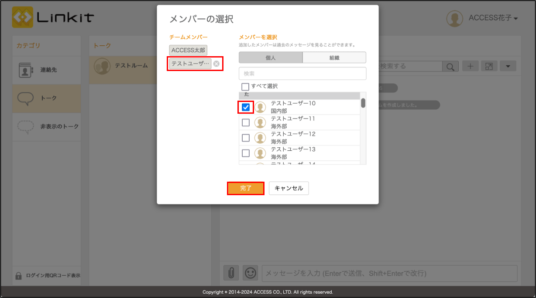Select the 個人 tab
Image resolution: width=536 pixels, height=298 pixels.
click(271, 58)
